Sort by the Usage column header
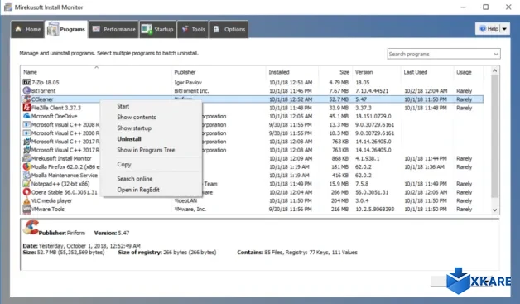The height and width of the screenshot is (304, 520). [464, 72]
